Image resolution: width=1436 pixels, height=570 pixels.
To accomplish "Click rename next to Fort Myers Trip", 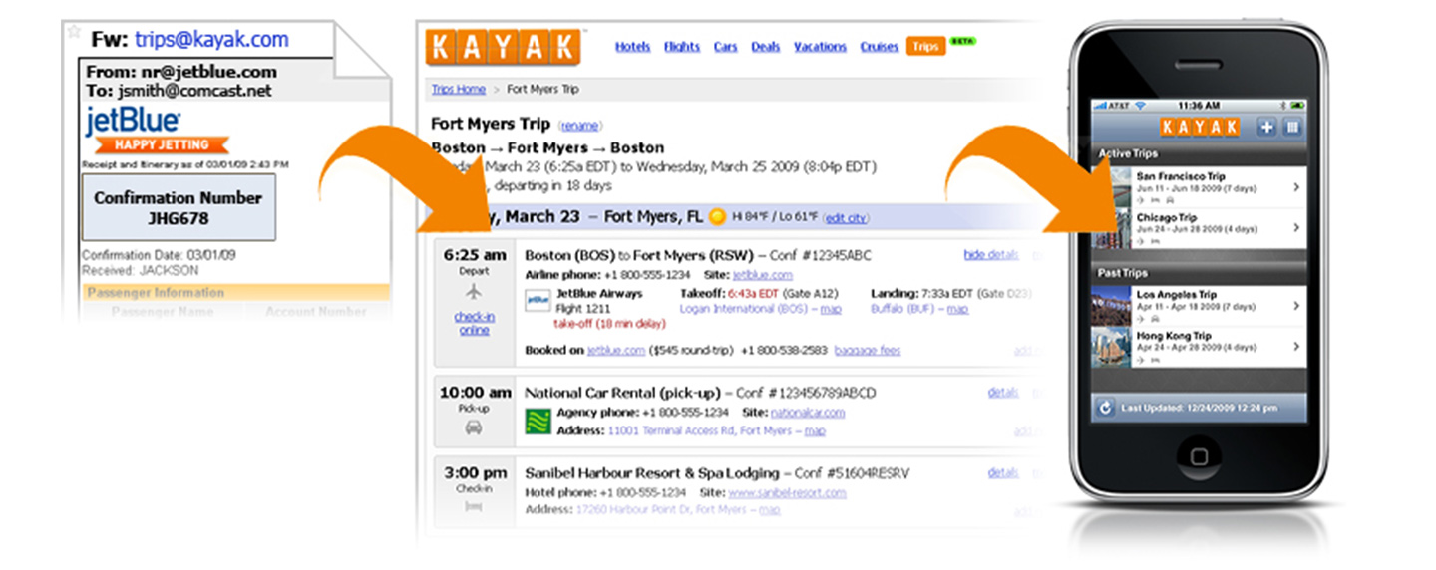I will coord(580,126).
